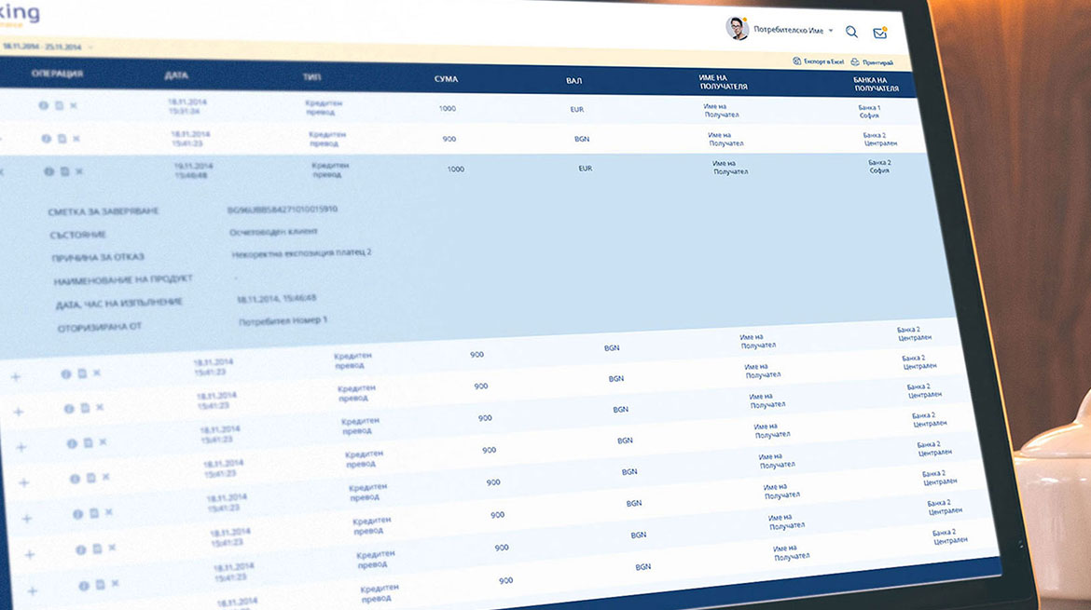Sort by the СУМА column header
Viewport: 1091px width, 610px height.
(x=446, y=78)
